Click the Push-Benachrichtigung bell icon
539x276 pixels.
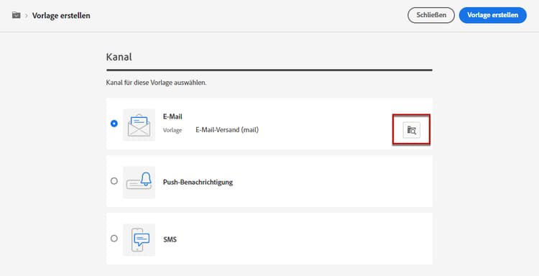coord(139,183)
